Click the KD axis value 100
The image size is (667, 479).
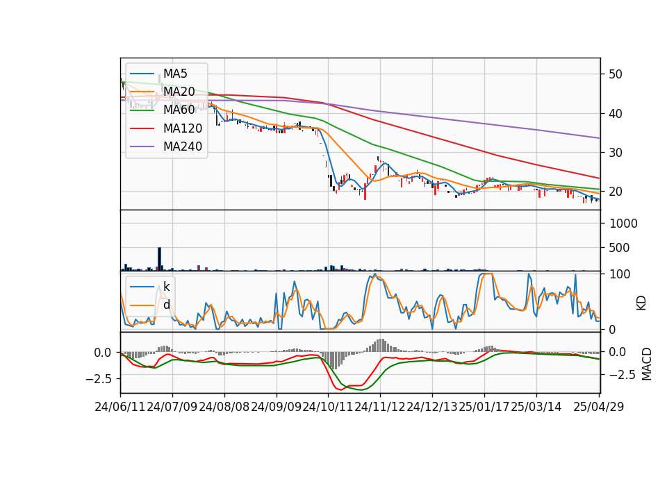[x=620, y=274]
